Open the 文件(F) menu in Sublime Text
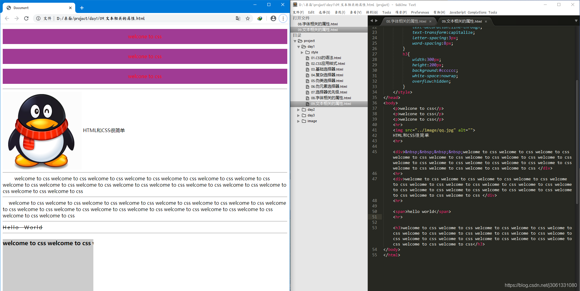 [x=298, y=12]
